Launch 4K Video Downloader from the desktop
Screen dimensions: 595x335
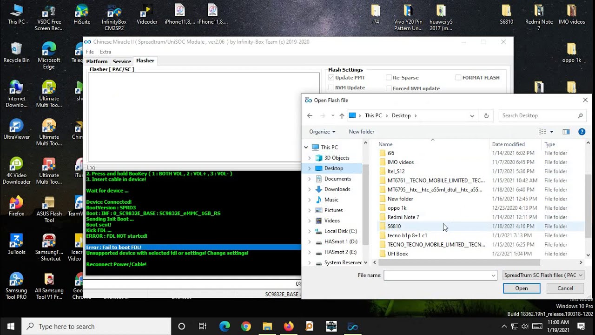(16, 171)
